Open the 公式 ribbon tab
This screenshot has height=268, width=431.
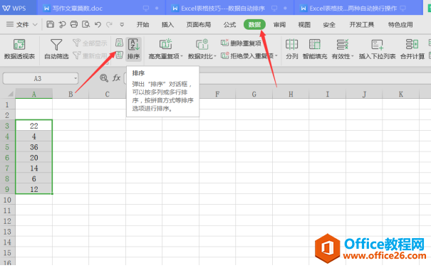tap(229, 25)
